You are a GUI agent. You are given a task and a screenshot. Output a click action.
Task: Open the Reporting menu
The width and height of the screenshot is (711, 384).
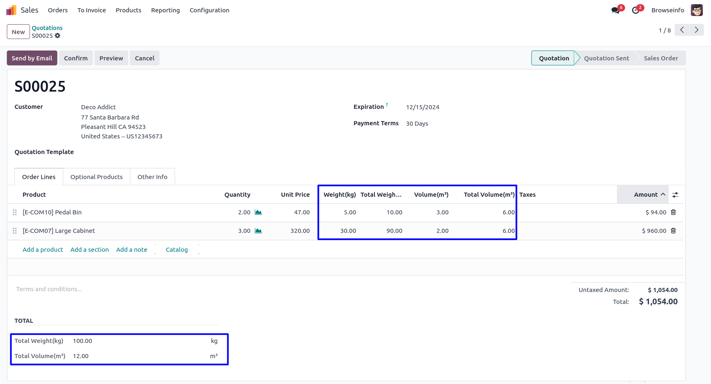[x=165, y=10]
